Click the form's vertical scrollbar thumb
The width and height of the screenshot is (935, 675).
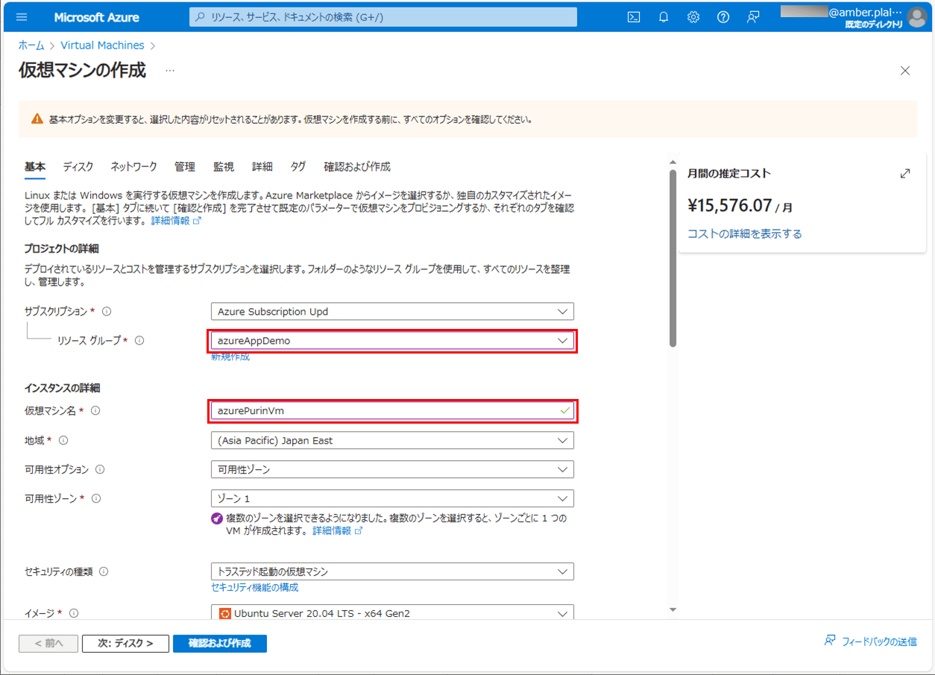[x=673, y=257]
